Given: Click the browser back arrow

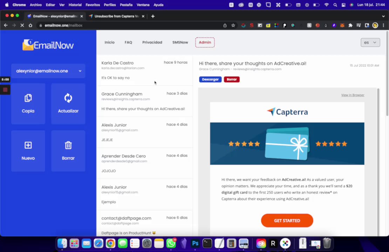Looking at the screenshot, I should tap(6, 25).
